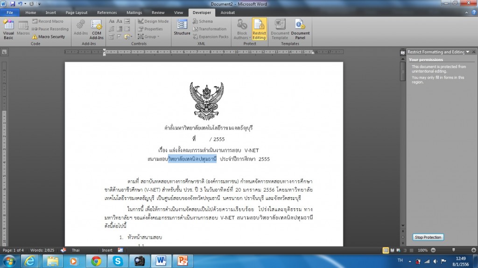Click Document Template button
478x268 pixels.
280,29
